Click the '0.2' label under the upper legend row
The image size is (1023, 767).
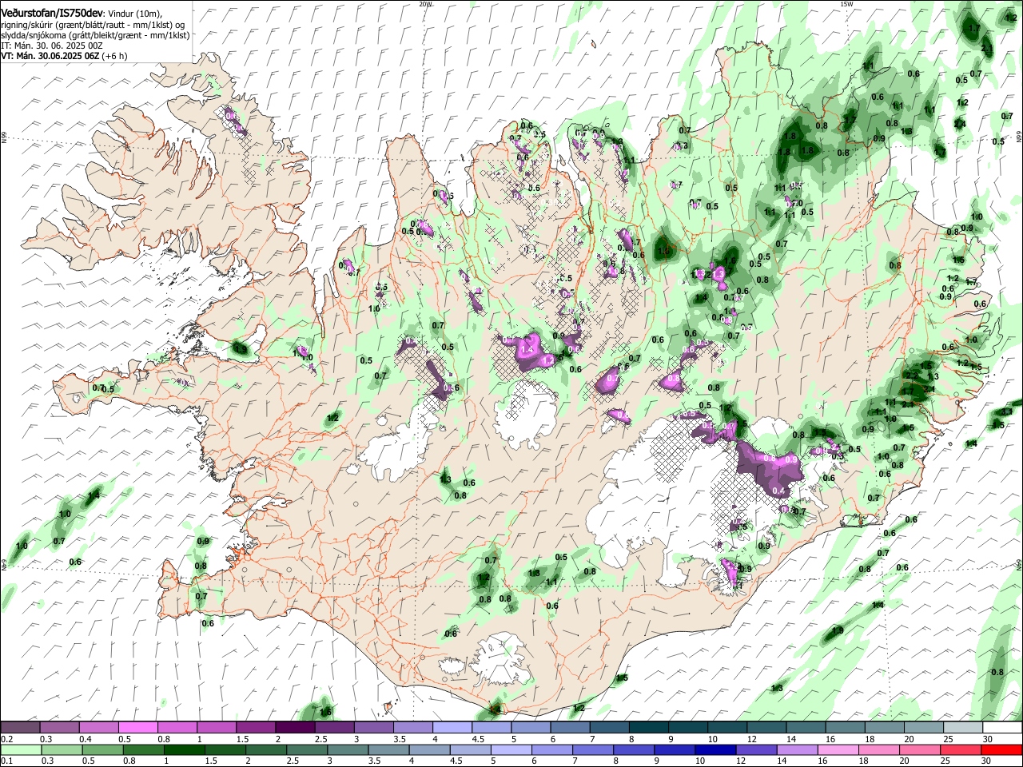[x=6, y=739]
